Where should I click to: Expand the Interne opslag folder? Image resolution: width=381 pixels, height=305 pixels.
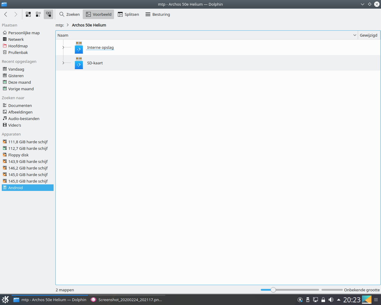point(63,47)
